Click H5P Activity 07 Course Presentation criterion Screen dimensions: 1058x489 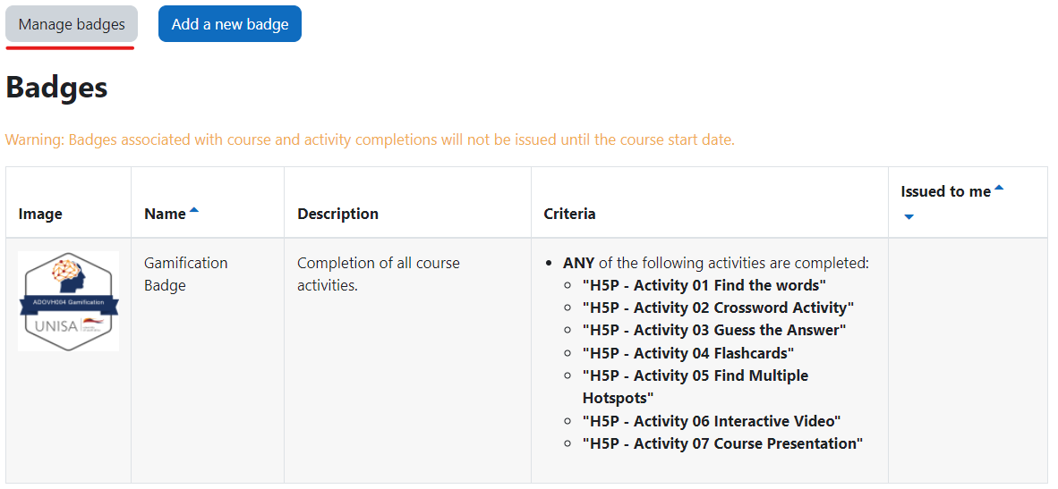(x=722, y=444)
